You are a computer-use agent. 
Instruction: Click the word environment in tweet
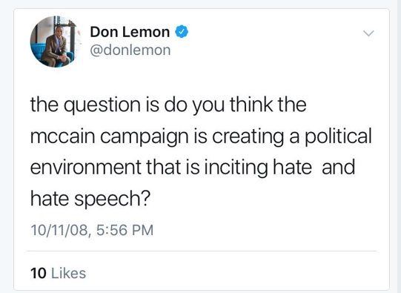point(86,168)
